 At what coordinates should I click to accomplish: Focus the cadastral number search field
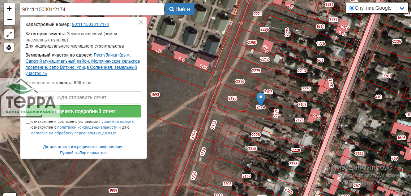coord(91,9)
